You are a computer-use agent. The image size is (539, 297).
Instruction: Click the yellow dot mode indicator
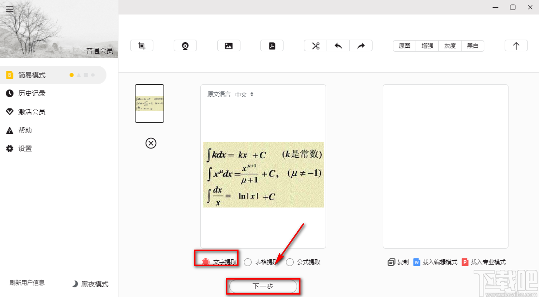tap(72, 75)
